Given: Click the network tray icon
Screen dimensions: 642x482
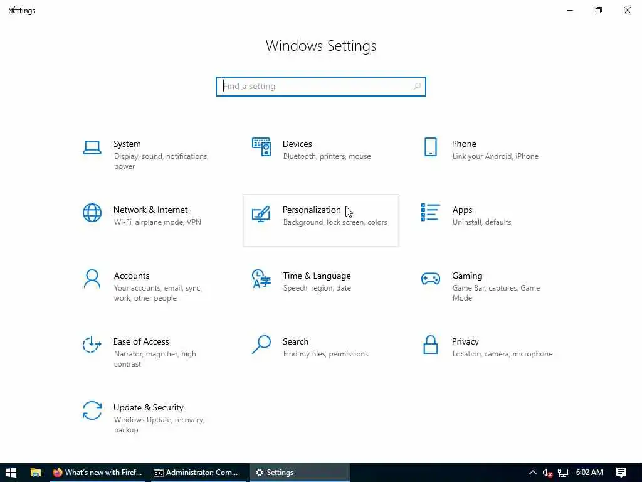Looking at the screenshot, I should click(563, 473).
